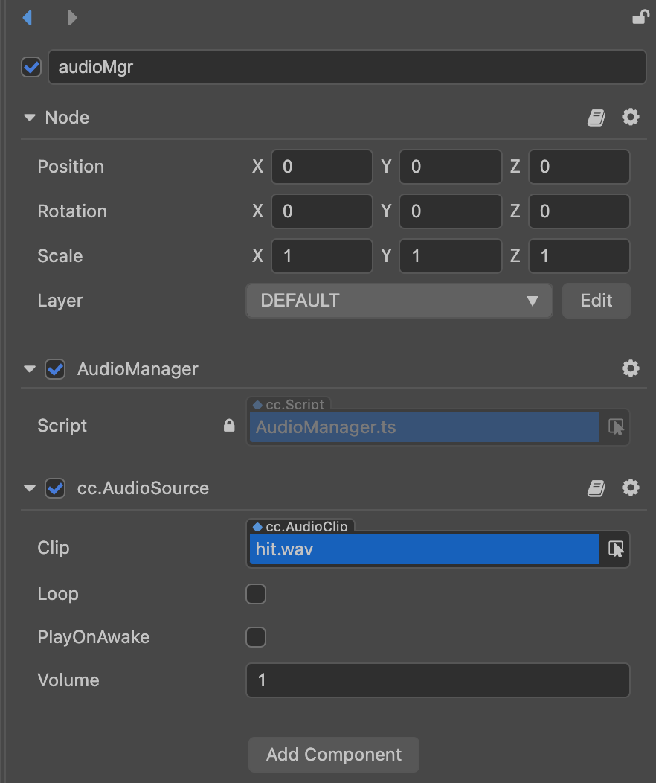
Task: Enable the PlayOnAwake checkbox
Action: [256, 637]
